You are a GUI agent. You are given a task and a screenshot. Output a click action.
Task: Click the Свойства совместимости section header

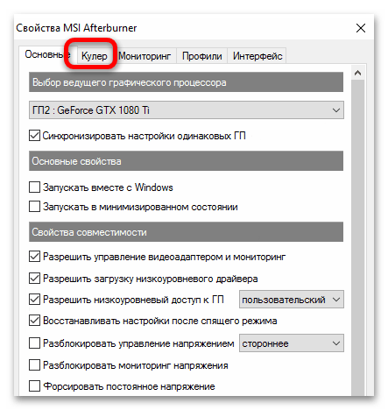tap(186, 232)
